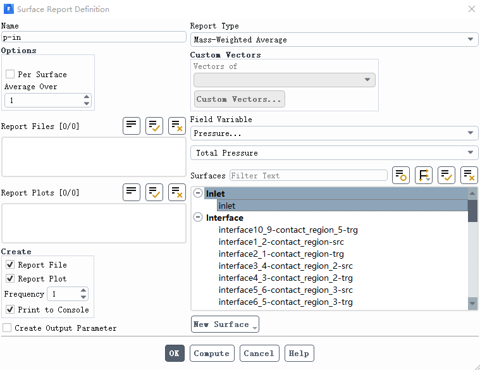Enable the Per Surface checkbox
The height and width of the screenshot is (370, 480).
click(x=10, y=74)
